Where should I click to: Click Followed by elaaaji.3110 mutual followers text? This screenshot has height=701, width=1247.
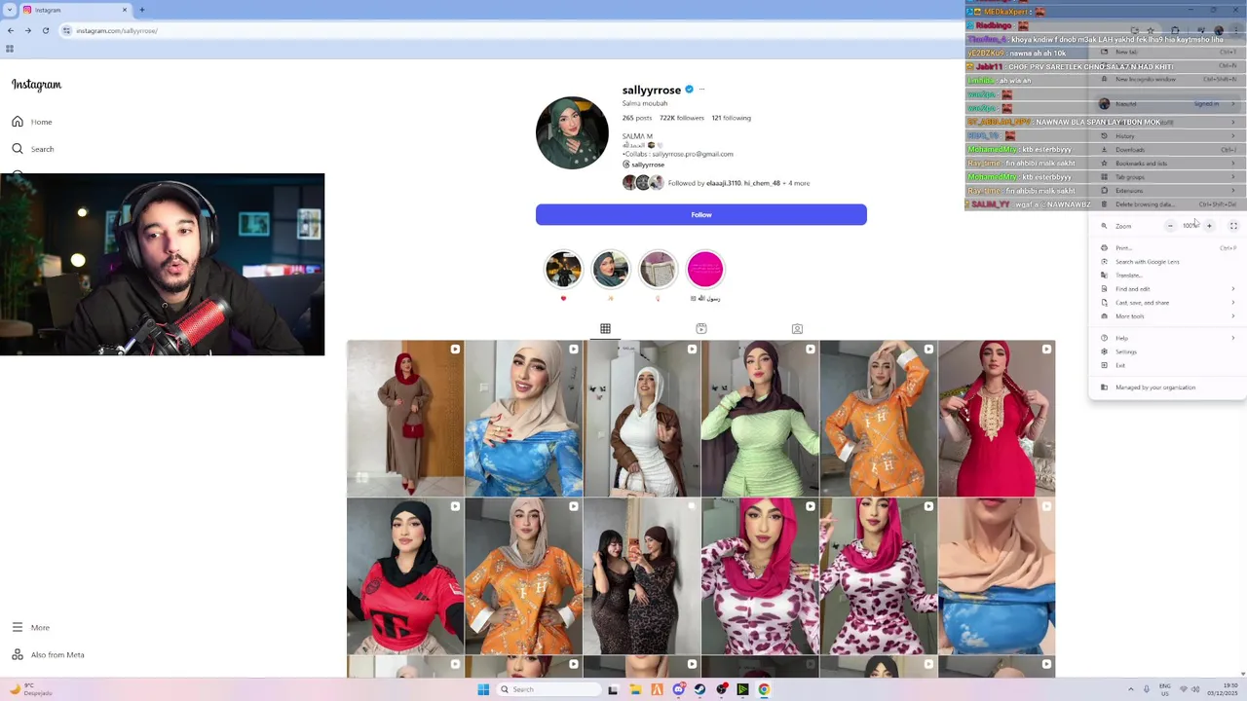738,183
